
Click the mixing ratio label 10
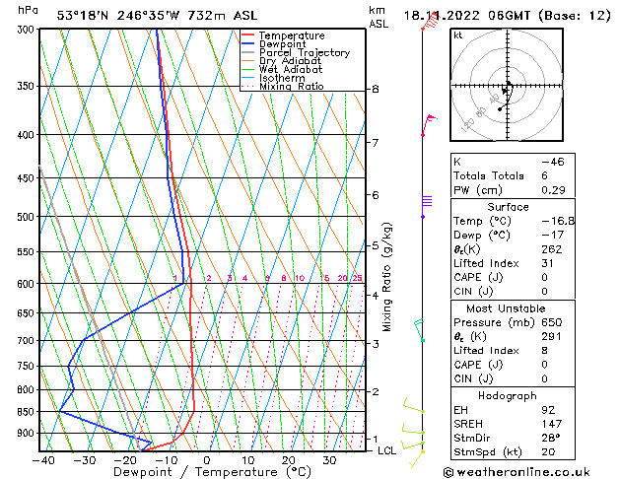300,278
